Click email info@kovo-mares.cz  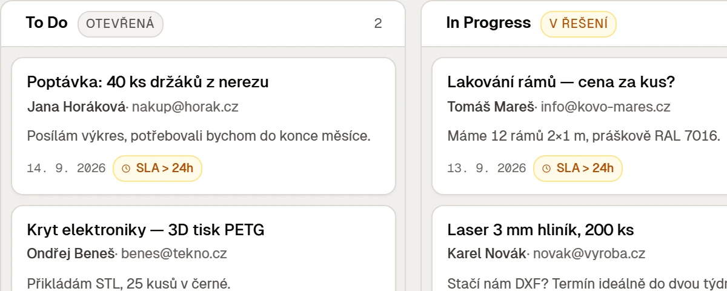(606, 107)
